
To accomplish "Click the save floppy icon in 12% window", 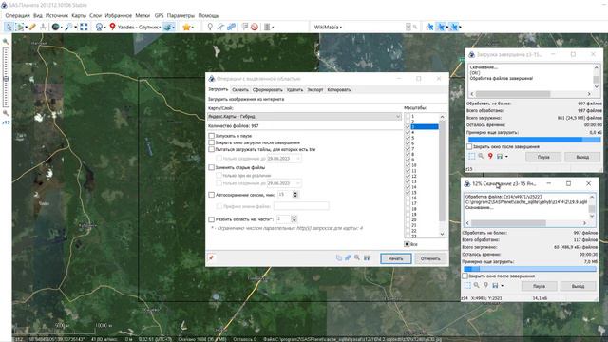I will pos(495,285).
